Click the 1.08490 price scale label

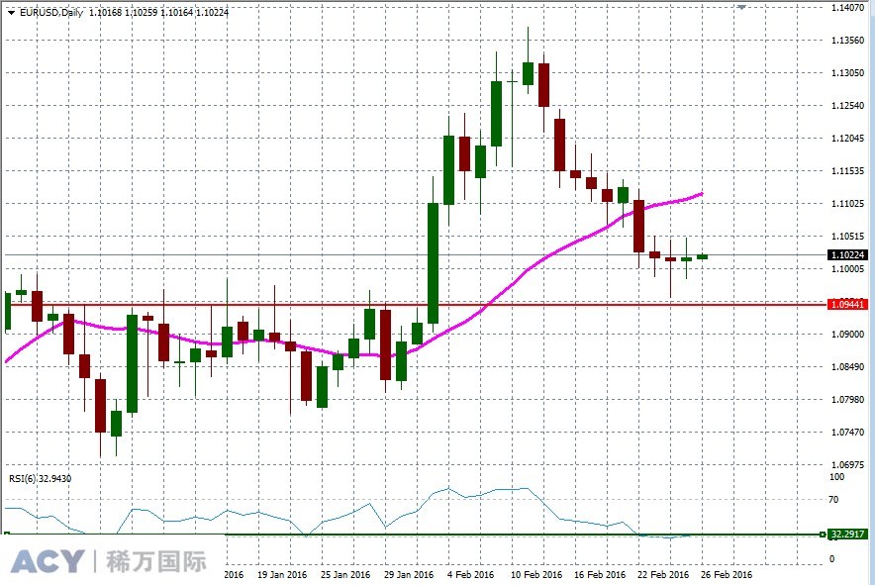[x=847, y=367]
